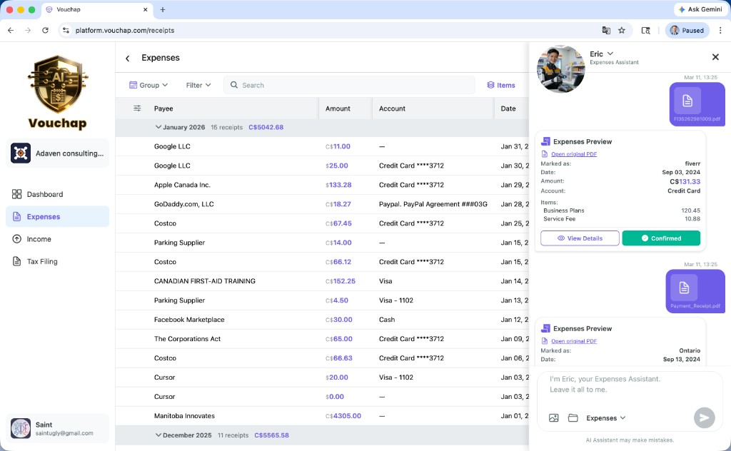Open the Dashboard sidebar item

coord(57,194)
